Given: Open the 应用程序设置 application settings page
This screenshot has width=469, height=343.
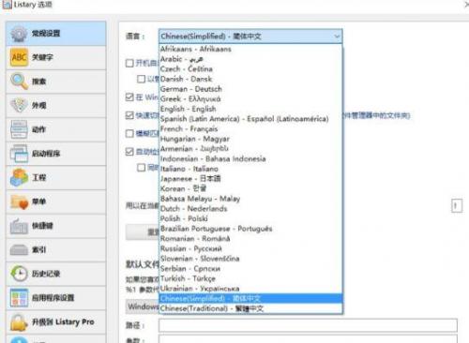Looking at the screenshot, I should tap(56, 298).
